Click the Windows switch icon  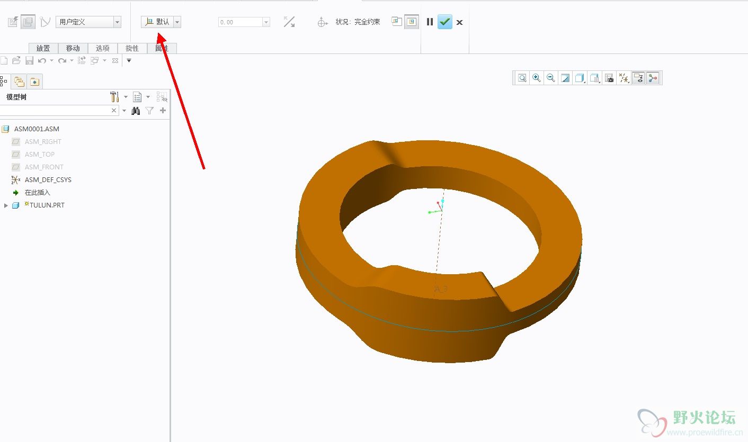[95, 60]
